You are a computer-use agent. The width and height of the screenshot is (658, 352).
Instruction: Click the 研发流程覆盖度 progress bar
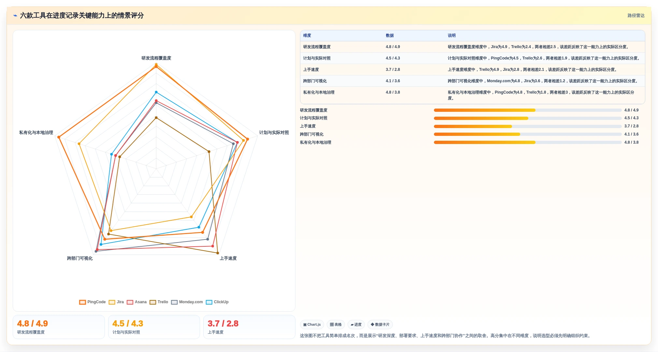click(x=528, y=110)
